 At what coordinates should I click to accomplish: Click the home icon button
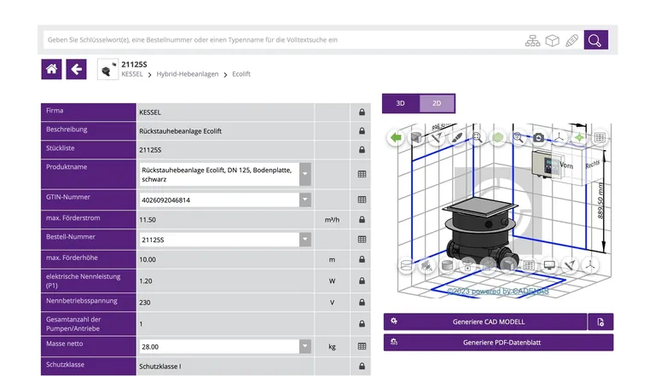[x=52, y=69]
